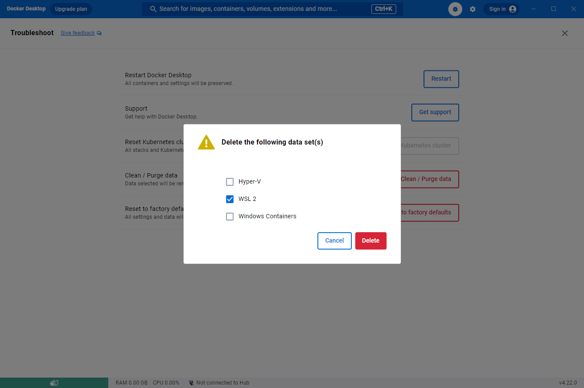This screenshot has height=388, width=584.
Task: Click the RAM 0.00 GB status text
Action: click(x=131, y=383)
